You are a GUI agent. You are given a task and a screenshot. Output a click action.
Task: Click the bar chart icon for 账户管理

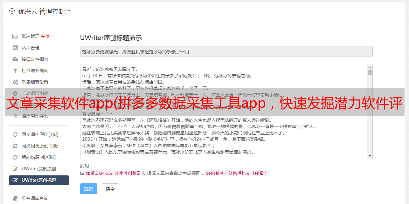pos(15,36)
